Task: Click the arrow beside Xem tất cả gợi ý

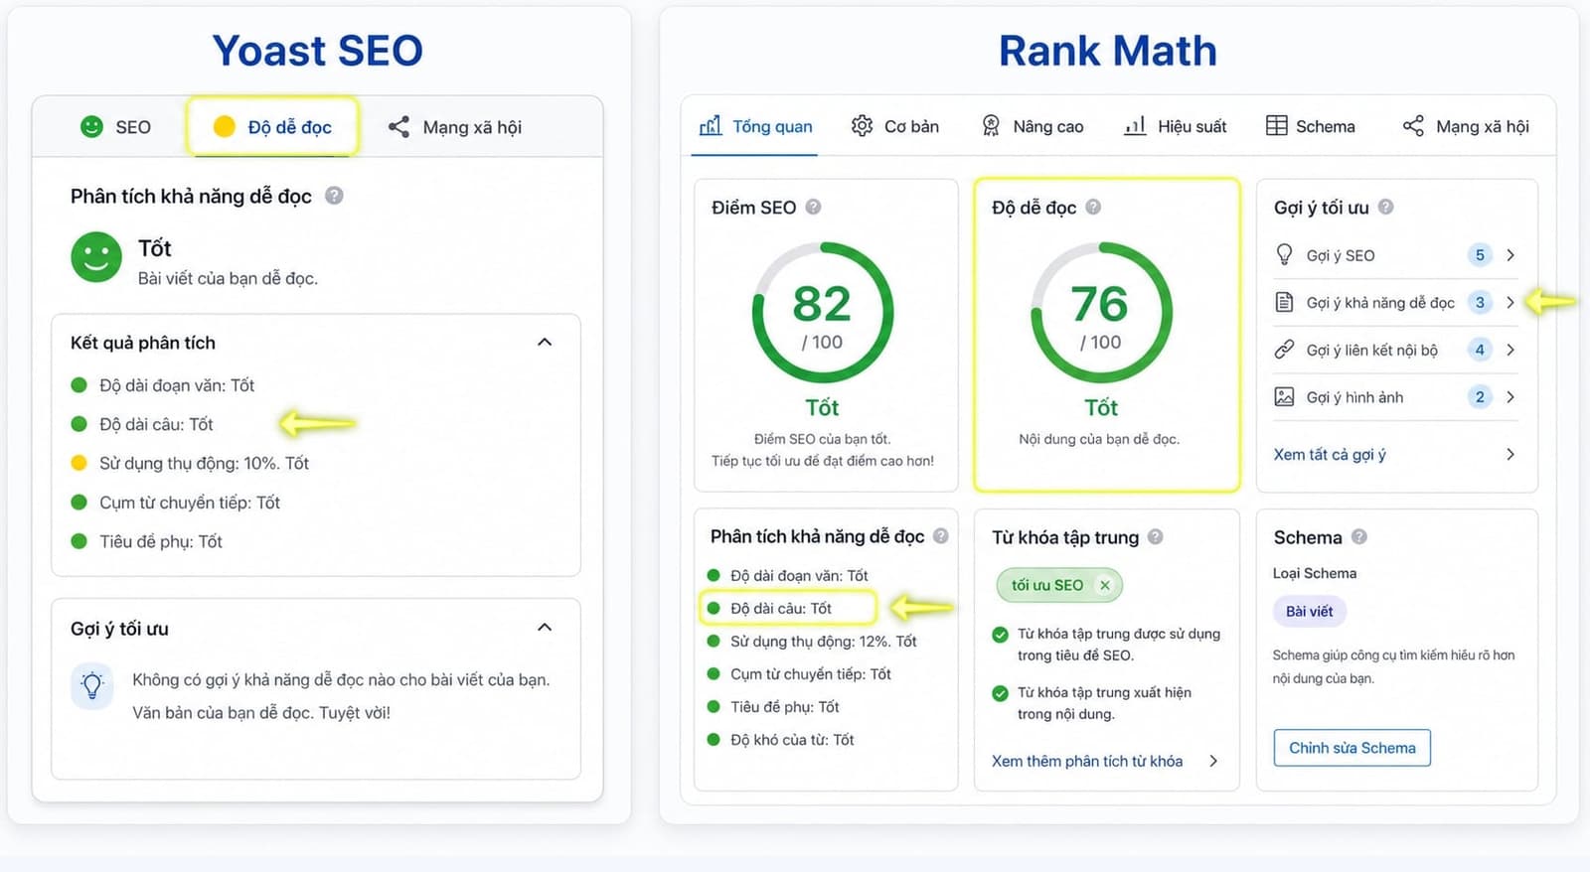Action: pos(1510,454)
